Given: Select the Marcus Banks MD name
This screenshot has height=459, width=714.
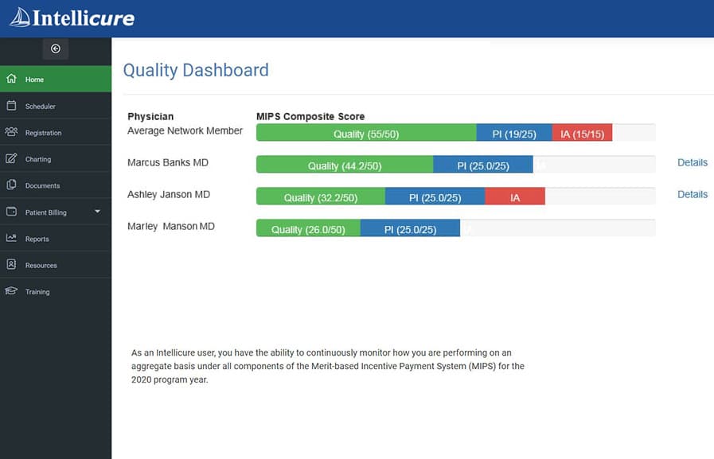Looking at the screenshot, I should click(x=168, y=162).
